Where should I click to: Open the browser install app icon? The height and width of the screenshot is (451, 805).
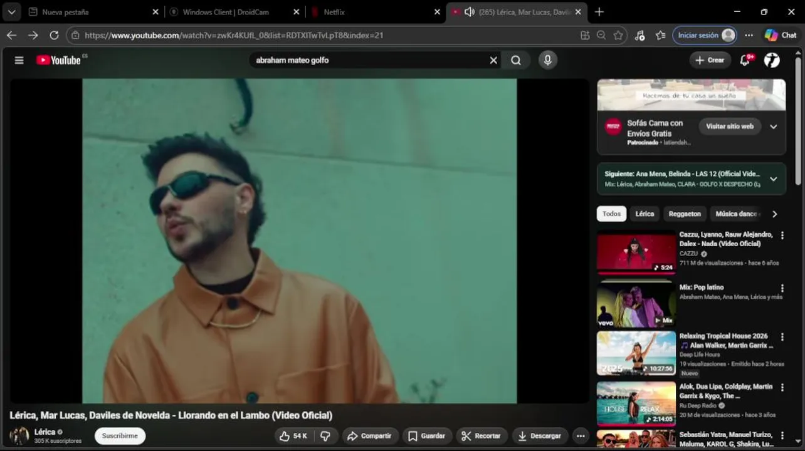click(x=585, y=35)
